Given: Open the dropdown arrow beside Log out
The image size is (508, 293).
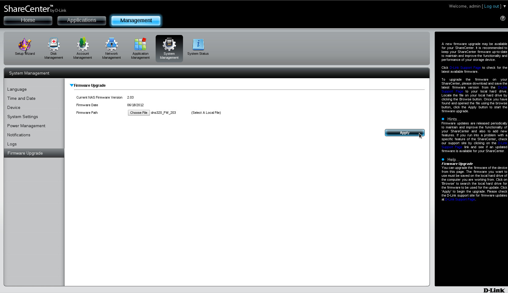Looking at the screenshot, I should 505,6.
